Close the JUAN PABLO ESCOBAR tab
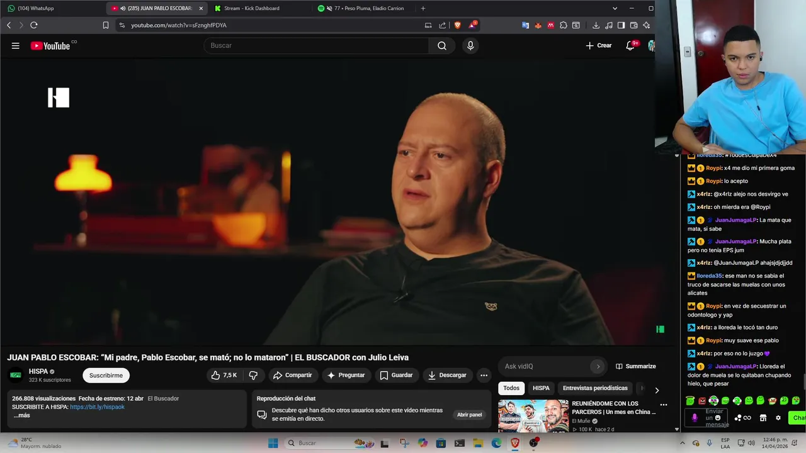The image size is (806, 453). pos(201,8)
